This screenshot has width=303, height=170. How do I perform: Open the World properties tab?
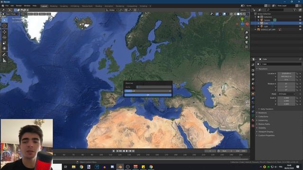[253, 88]
